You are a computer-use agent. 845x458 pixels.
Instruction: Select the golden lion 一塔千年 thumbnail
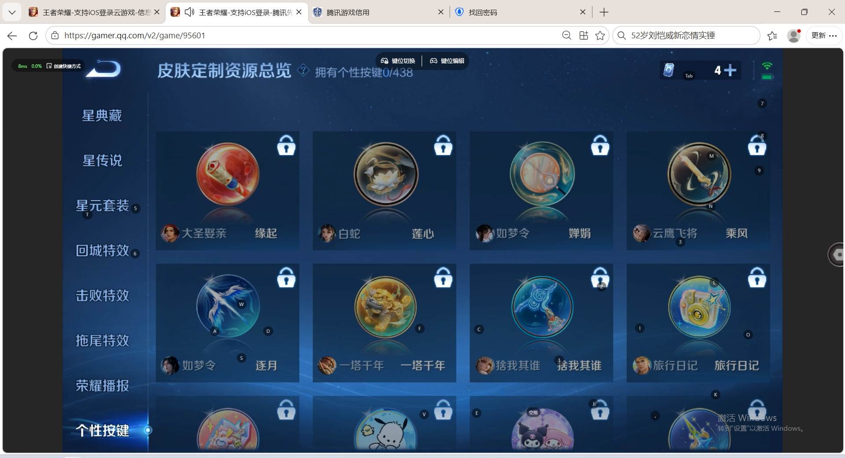(x=386, y=307)
